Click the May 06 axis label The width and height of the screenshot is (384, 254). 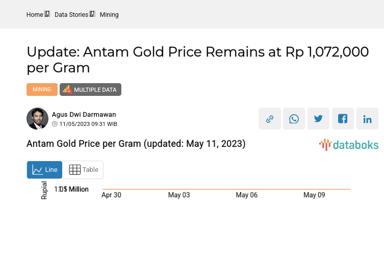point(246,195)
